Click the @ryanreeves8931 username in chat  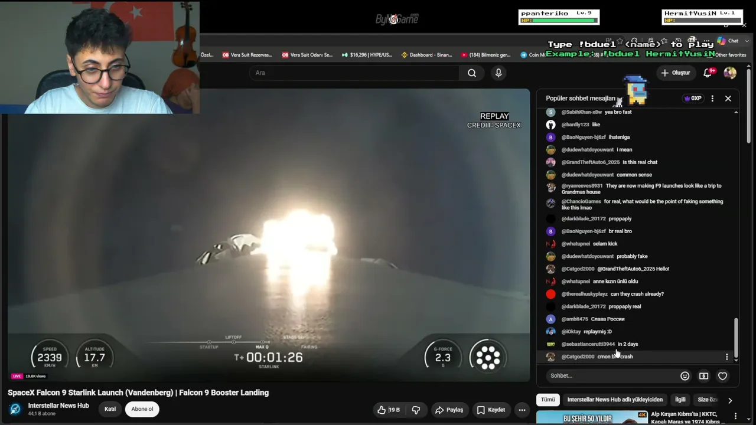[582, 186]
